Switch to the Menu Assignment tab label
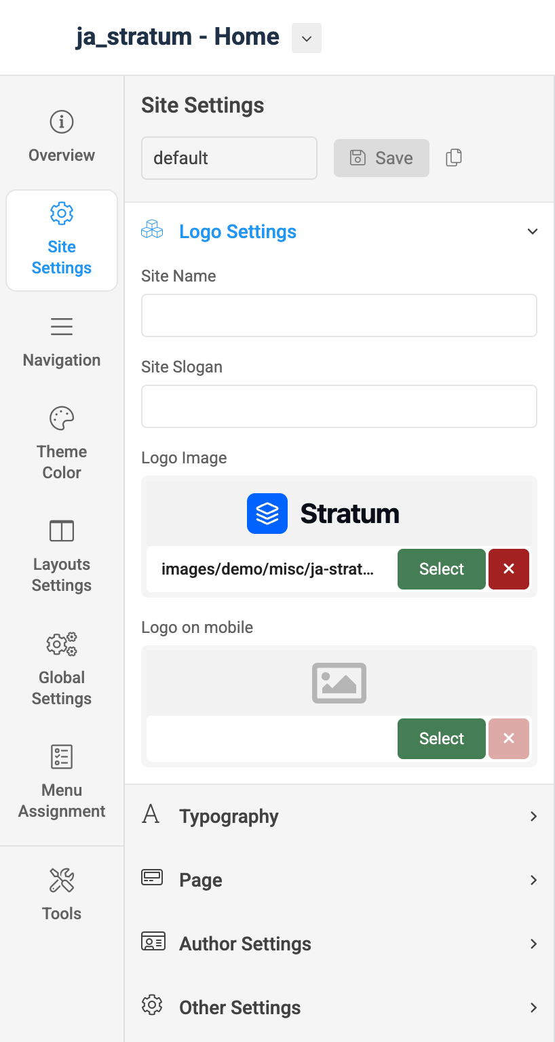Viewport: 555px width, 1042px height. coord(62,800)
